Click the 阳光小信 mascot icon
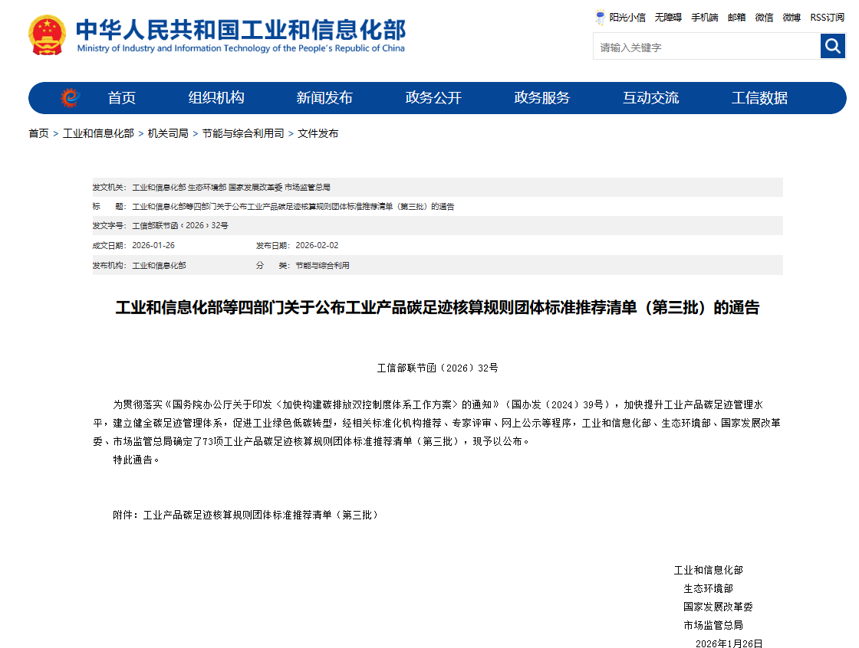Image resolution: width=859 pixels, height=648 pixels. pos(600,17)
